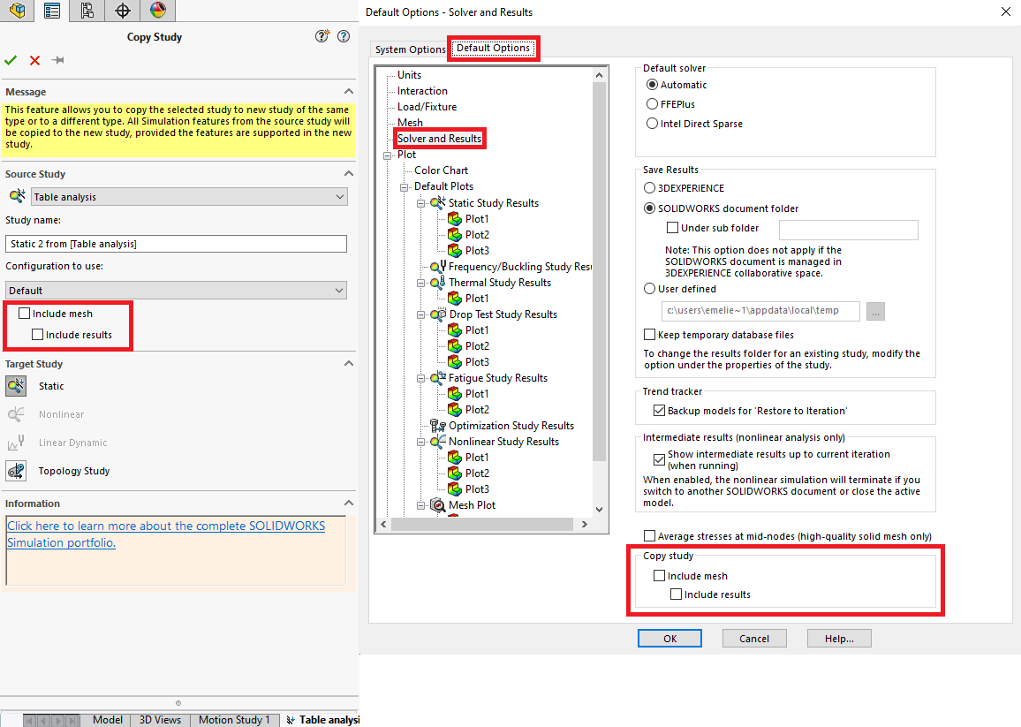The image size is (1021, 727).
Task: Select the Static target study icon
Action: tap(17, 386)
